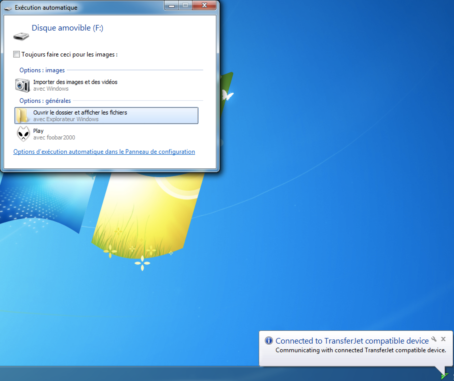Screen dimensions: 454x381
Task: Close the Exécution automatique window
Action: coord(204,5)
